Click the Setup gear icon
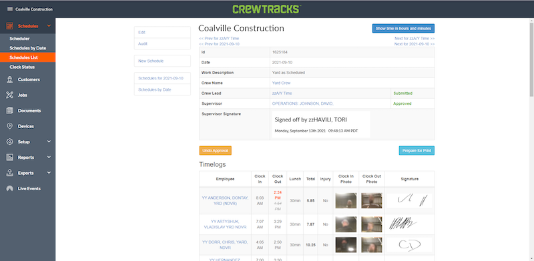This screenshot has height=261, width=534. click(9, 142)
